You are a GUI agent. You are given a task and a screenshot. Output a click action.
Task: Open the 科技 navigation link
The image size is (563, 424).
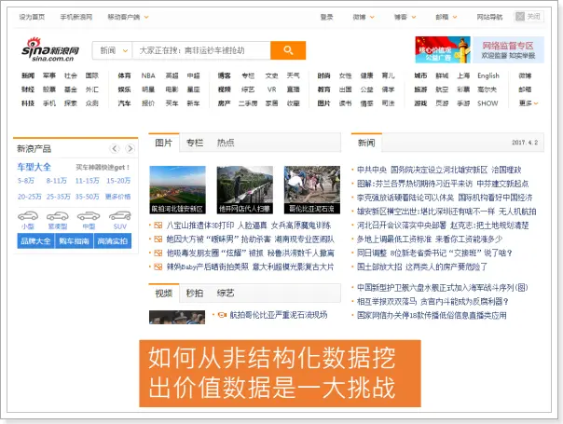click(x=28, y=103)
